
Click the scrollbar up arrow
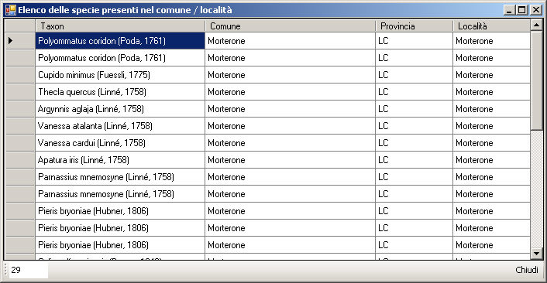(x=536, y=25)
